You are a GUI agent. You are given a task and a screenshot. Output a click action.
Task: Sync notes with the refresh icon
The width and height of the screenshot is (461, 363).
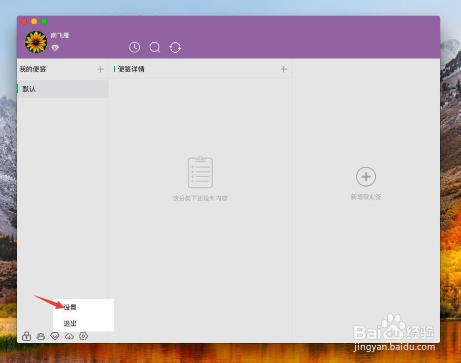click(x=175, y=47)
